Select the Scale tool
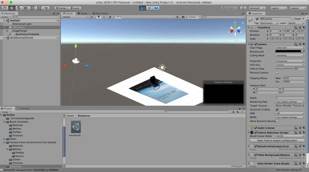309x172 pixels. (25, 8)
